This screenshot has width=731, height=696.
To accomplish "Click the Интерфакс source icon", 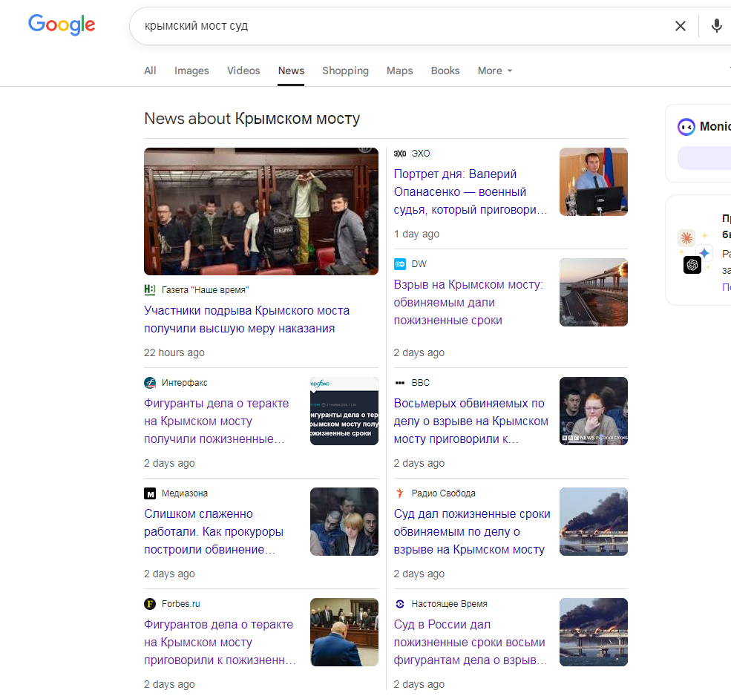I will click(x=150, y=383).
